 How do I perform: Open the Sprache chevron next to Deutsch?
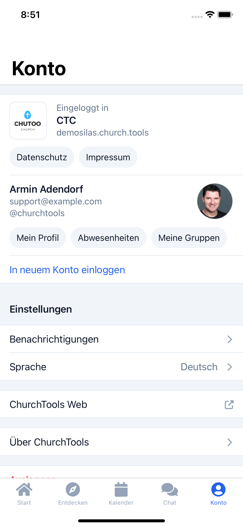click(230, 367)
